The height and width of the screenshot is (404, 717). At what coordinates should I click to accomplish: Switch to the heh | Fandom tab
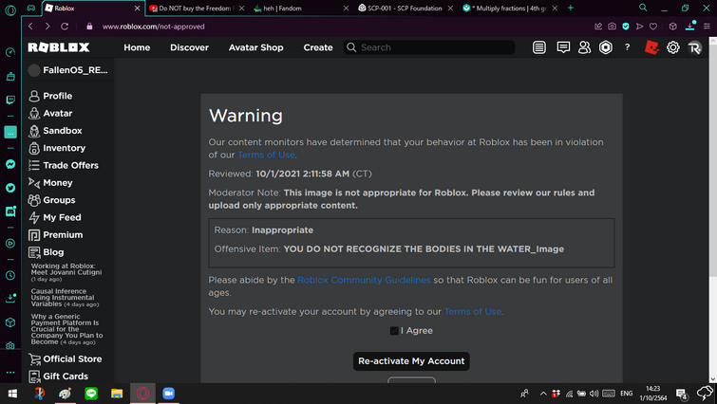coord(302,9)
